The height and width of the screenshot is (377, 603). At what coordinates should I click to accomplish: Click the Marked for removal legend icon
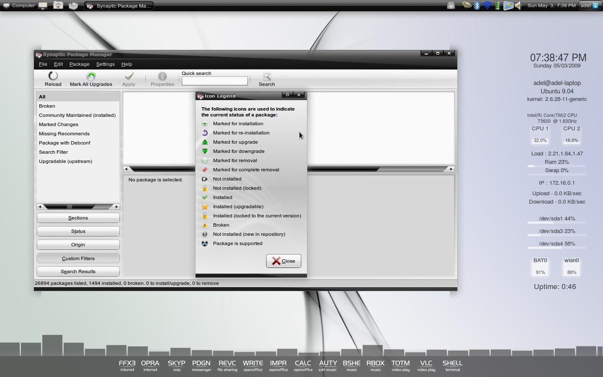click(x=205, y=160)
